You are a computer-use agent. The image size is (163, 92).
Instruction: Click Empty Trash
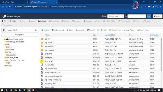(x=143, y=30)
